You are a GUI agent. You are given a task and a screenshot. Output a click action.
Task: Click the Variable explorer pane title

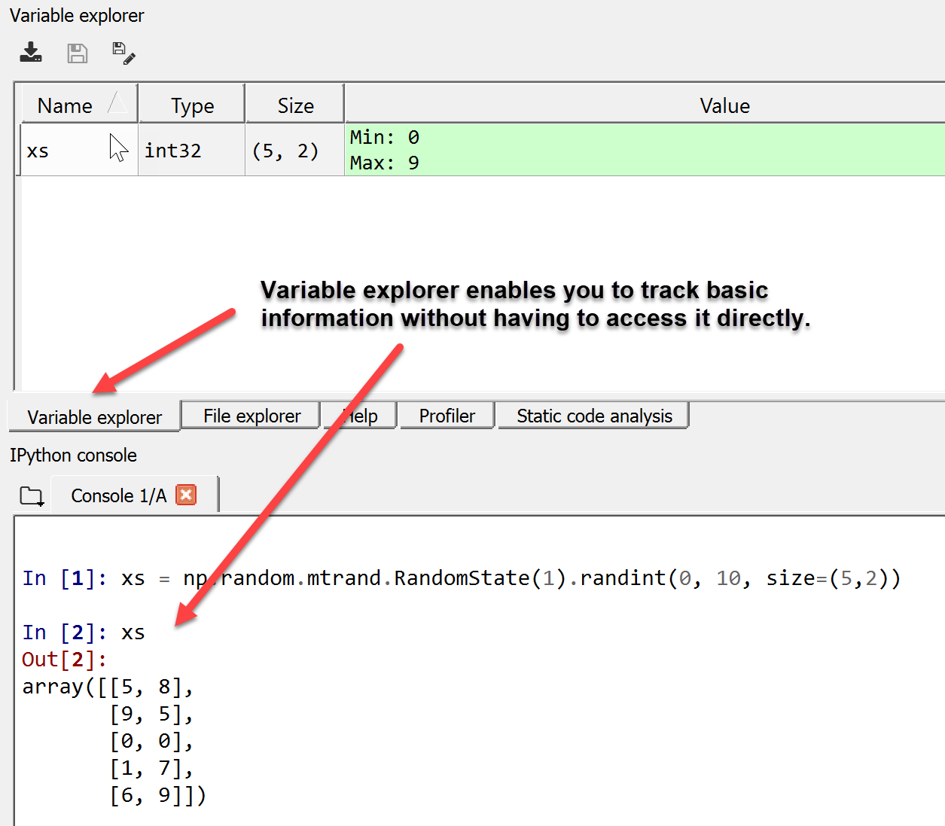(77, 16)
